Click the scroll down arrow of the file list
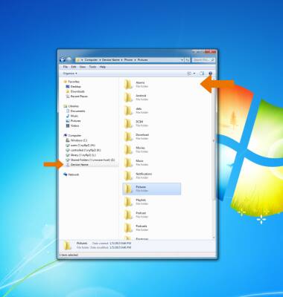The image size is (283, 297). coord(214,238)
